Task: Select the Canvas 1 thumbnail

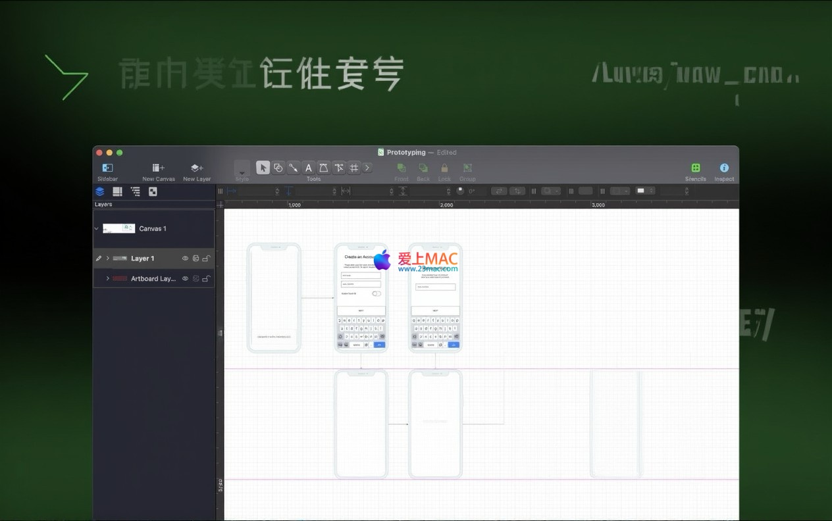Action: [118, 229]
